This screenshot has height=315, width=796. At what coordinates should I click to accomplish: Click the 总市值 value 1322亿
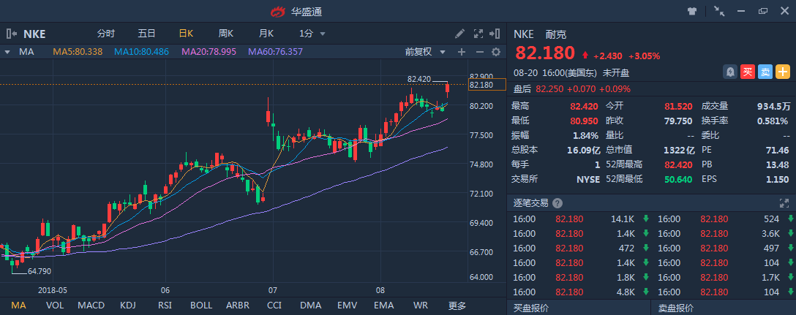coord(679,150)
